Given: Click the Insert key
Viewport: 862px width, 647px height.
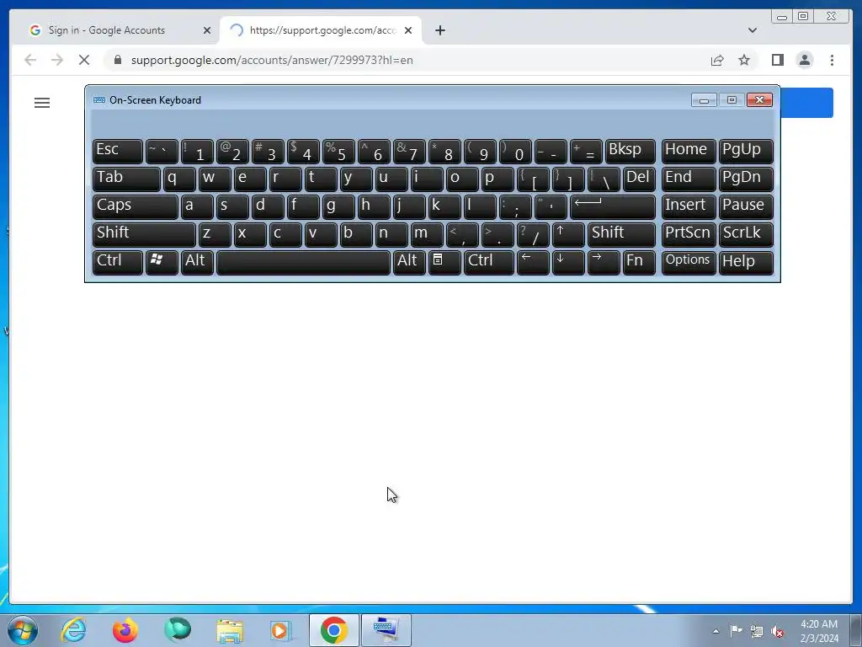Looking at the screenshot, I should (689, 206).
